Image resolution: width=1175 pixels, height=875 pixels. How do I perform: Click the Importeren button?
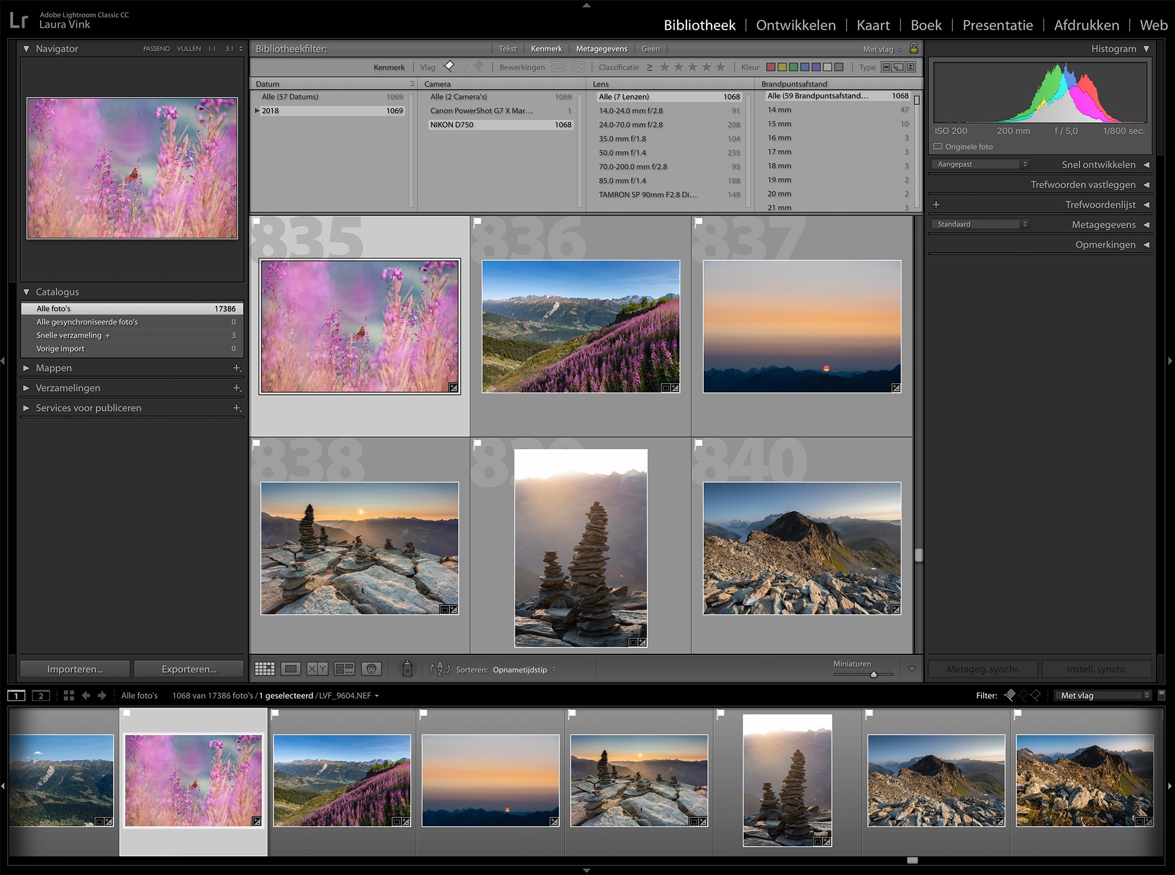pos(75,669)
